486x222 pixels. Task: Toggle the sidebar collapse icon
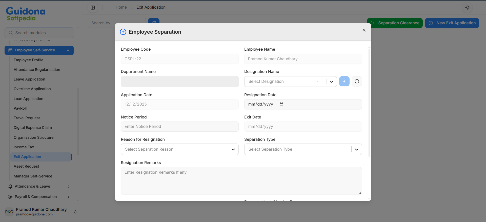(x=93, y=8)
